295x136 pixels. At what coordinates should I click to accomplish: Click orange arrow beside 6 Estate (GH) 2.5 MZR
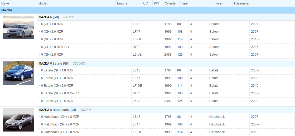(39, 101)
